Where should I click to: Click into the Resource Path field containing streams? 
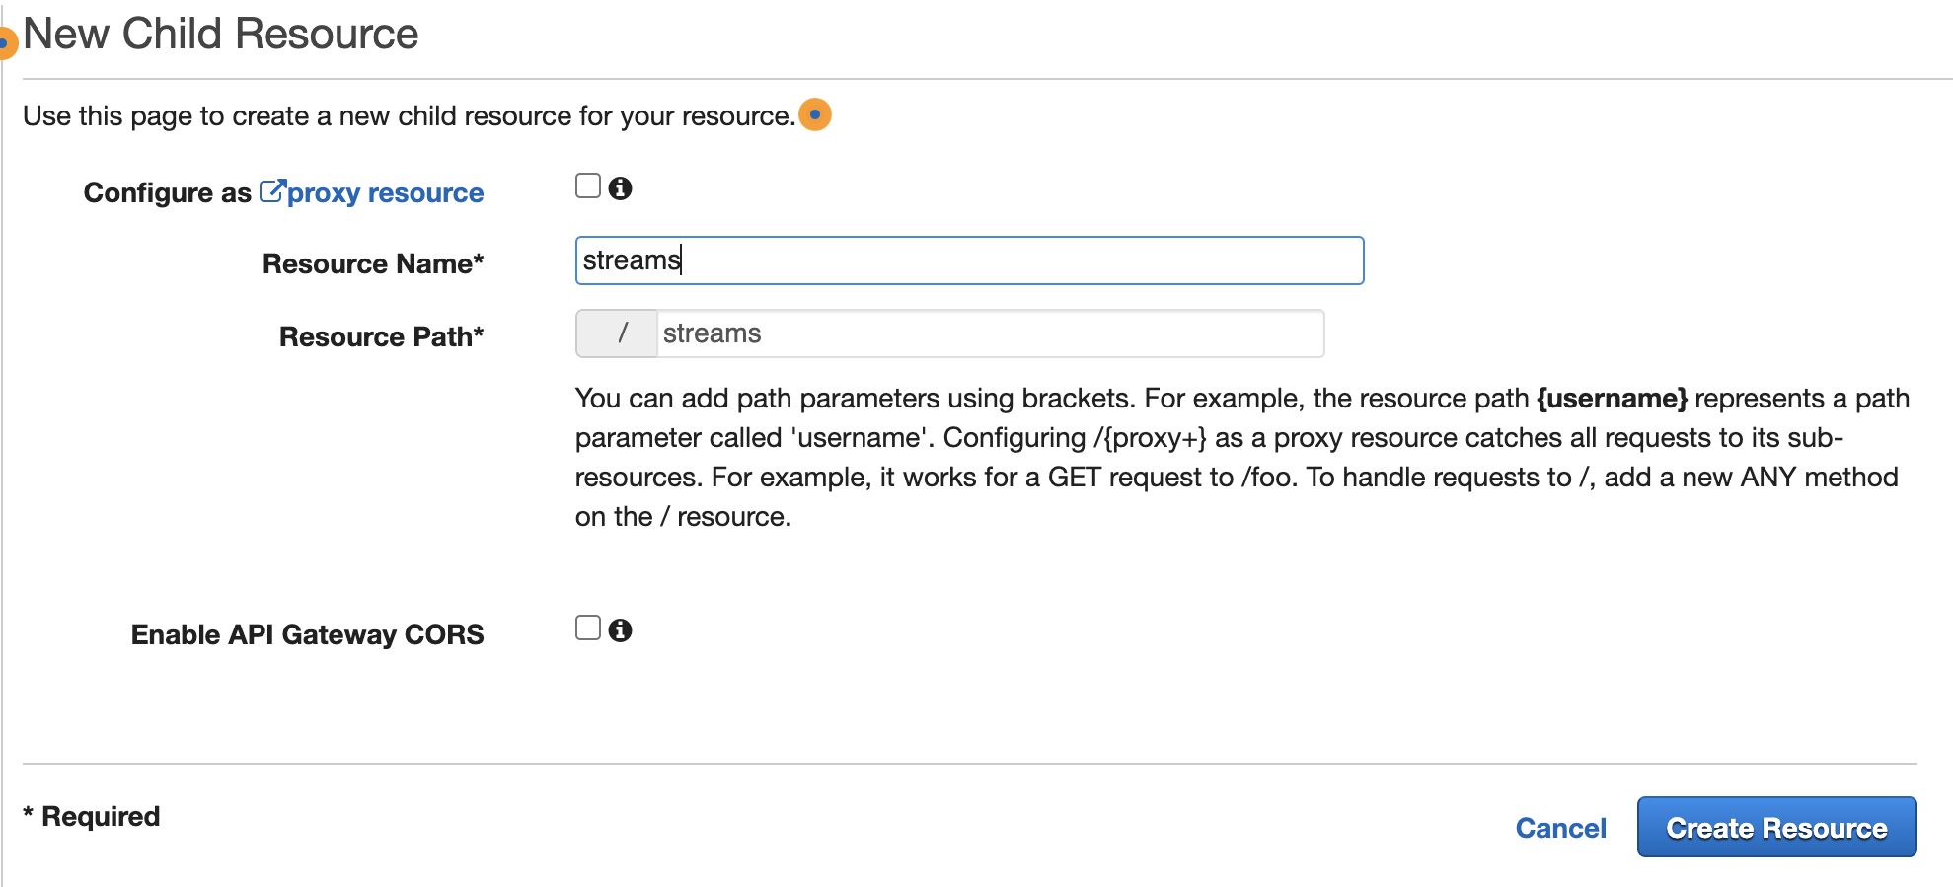pyautogui.click(x=990, y=333)
